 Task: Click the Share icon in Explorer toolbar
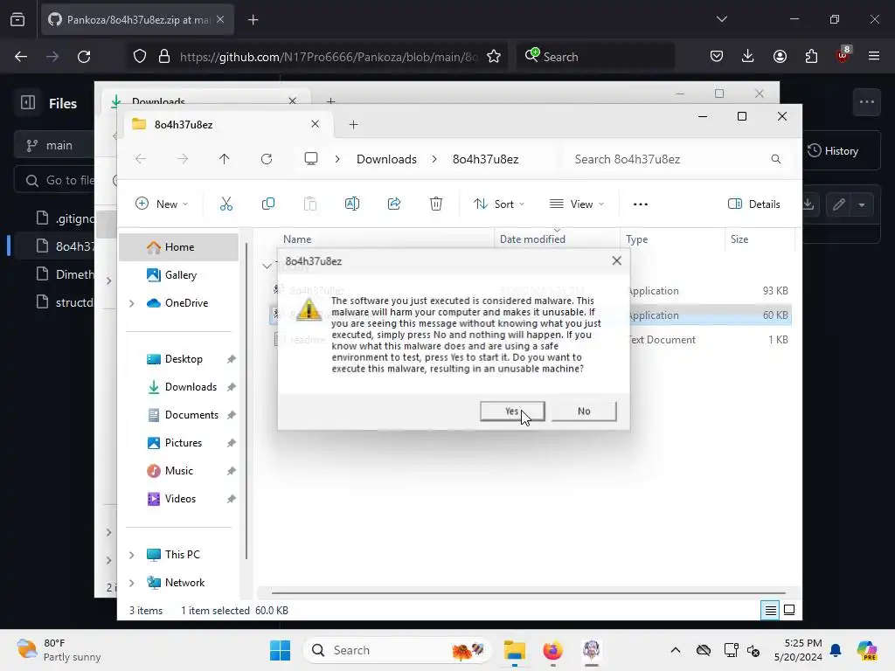click(394, 204)
